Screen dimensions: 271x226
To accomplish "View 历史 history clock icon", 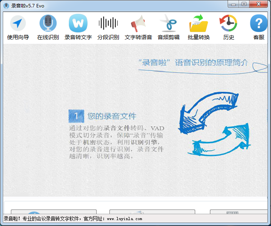I will pos(228,23).
